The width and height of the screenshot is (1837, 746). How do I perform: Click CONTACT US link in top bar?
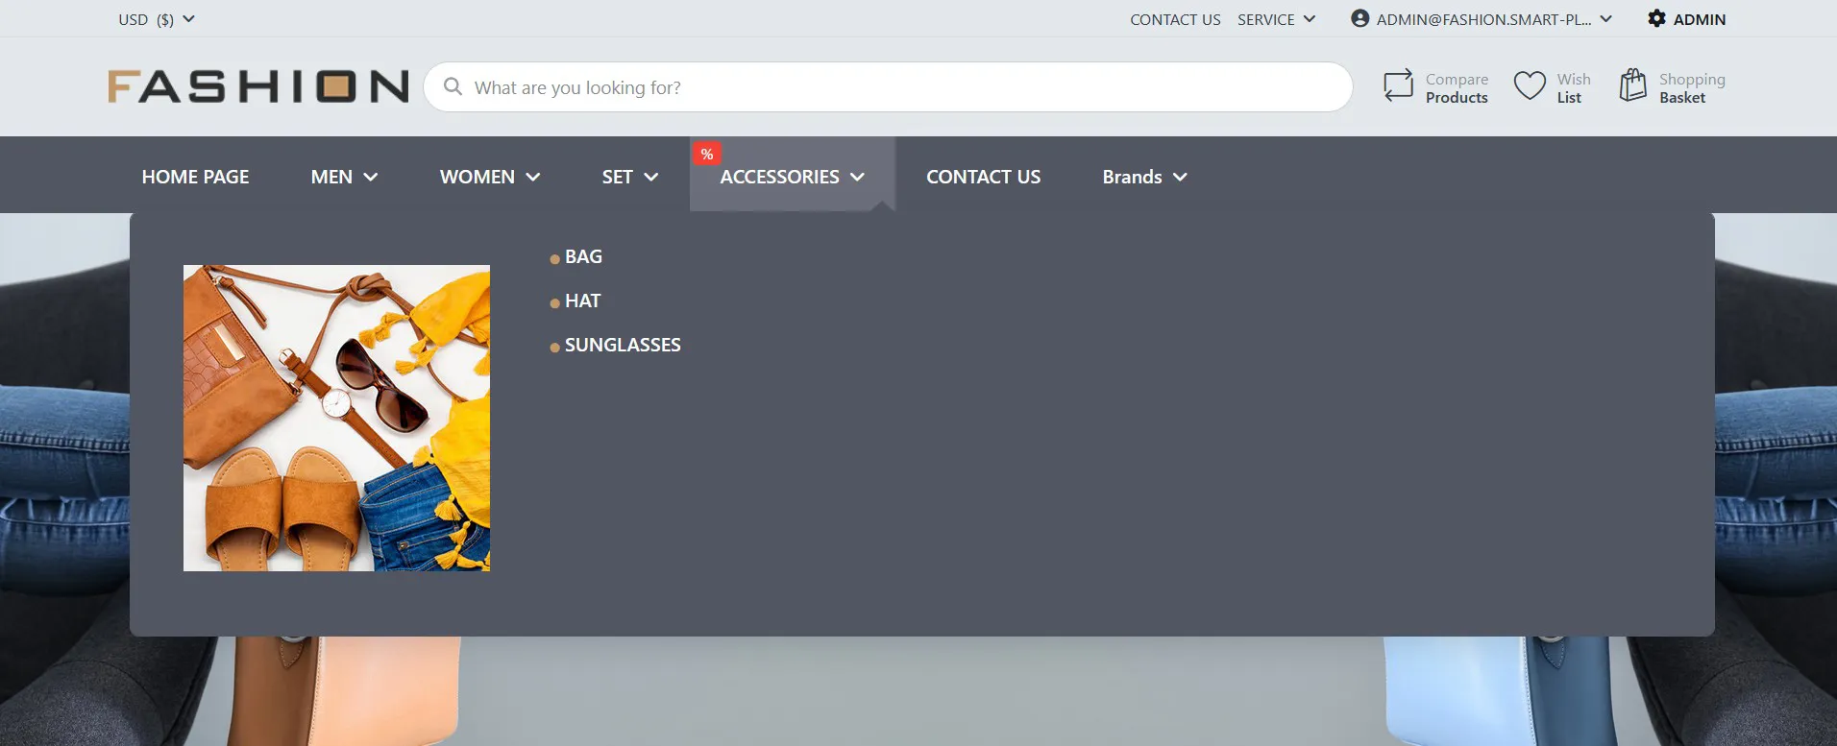[x=1175, y=19]
